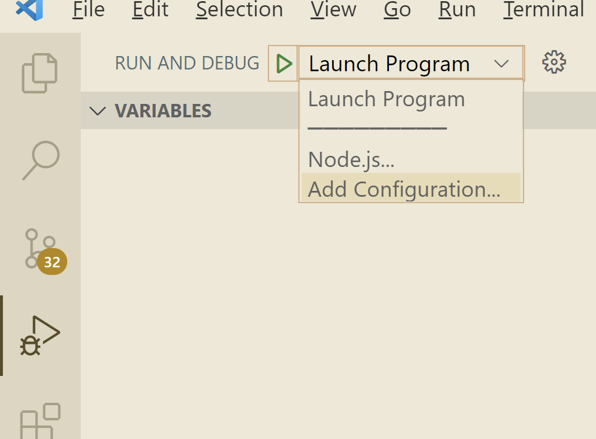Click Add Configuration... in the dropdown
Viewport: 596px width, 439px height.
click(x=404, y=189)
